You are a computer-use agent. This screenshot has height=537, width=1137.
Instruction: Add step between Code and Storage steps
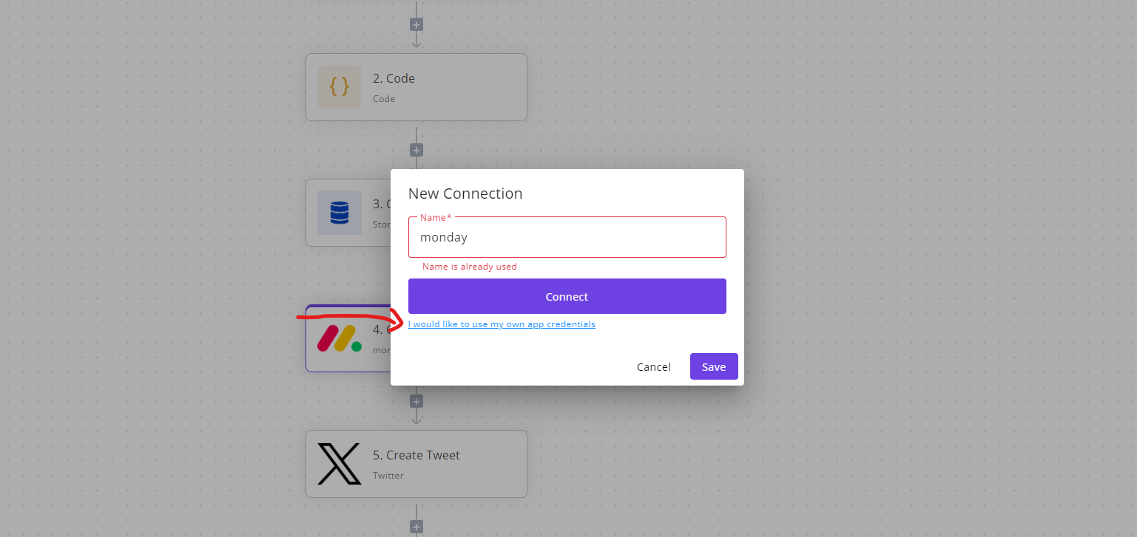416,150
